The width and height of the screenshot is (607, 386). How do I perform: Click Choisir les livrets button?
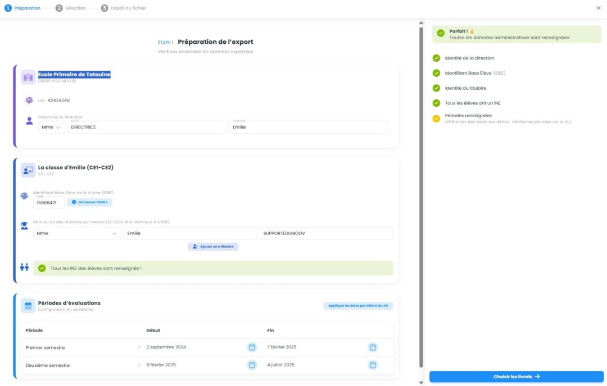point(516,376)
